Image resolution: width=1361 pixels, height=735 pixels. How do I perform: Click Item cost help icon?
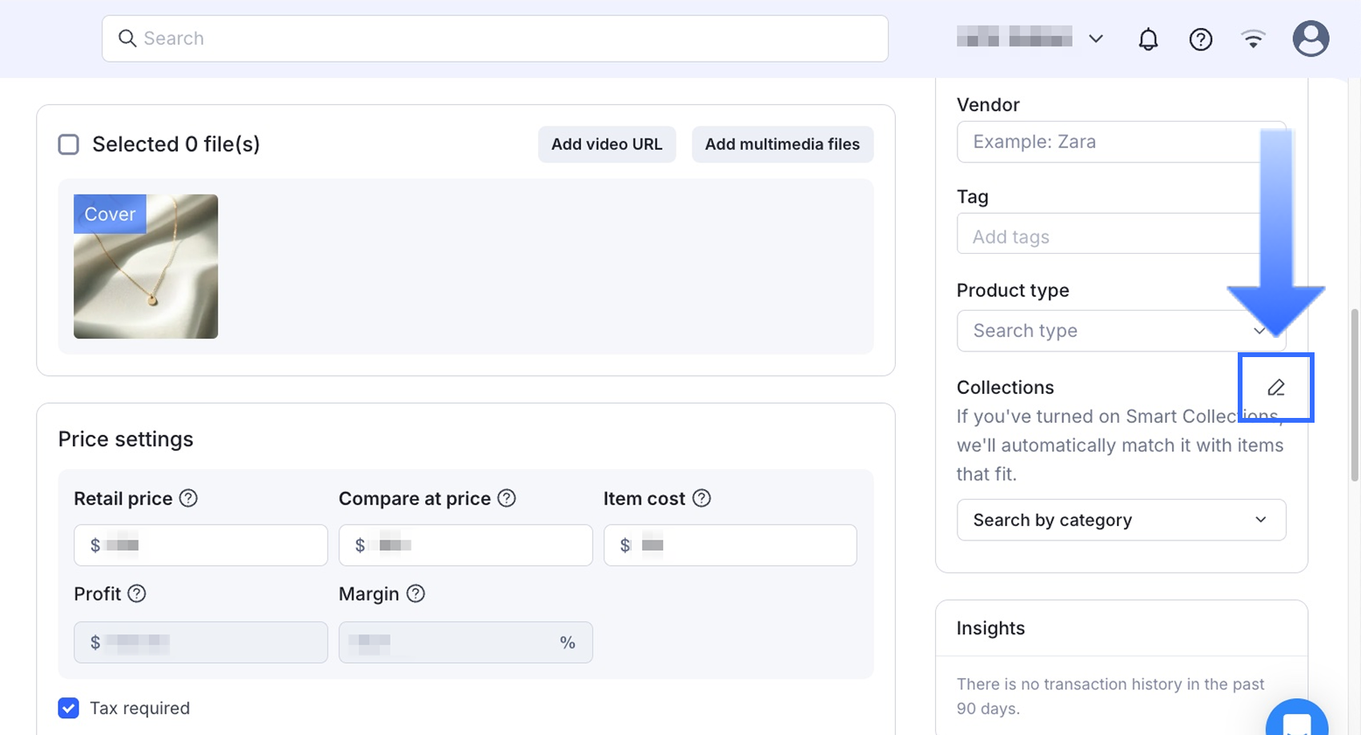click(701, 498)
